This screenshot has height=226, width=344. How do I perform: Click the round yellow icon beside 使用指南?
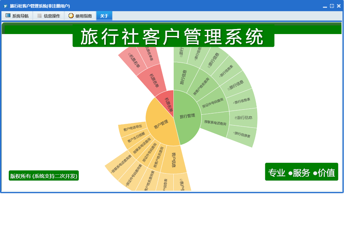point(71,16)
